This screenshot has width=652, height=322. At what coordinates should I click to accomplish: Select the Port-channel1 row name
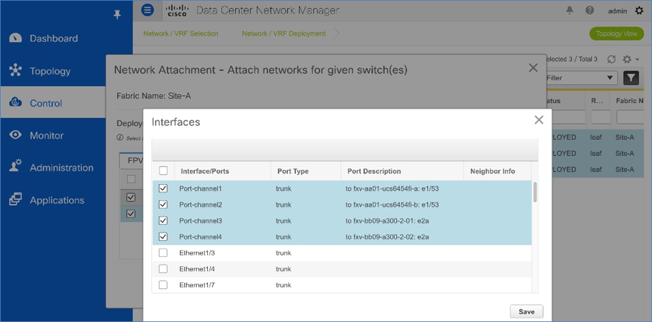pyautogui.click(x=200, y=188)
